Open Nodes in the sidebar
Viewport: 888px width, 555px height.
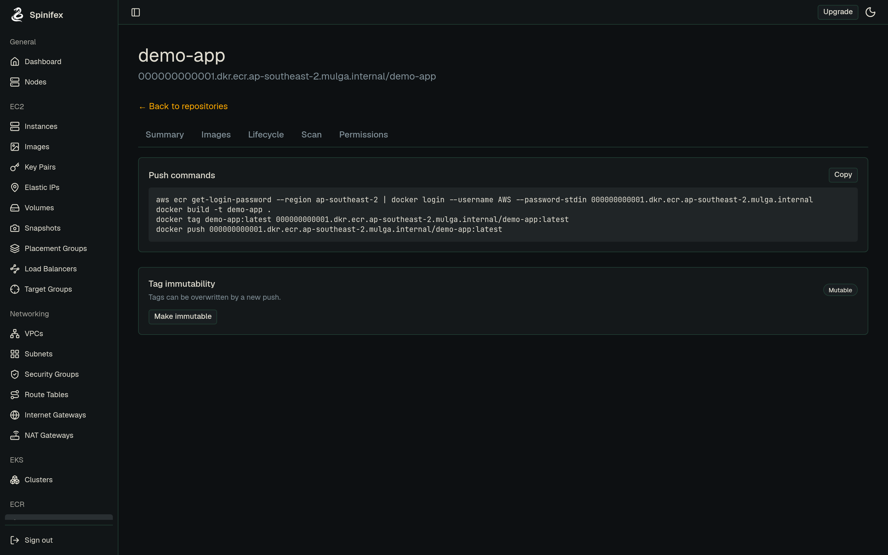[x=59, y=82]
